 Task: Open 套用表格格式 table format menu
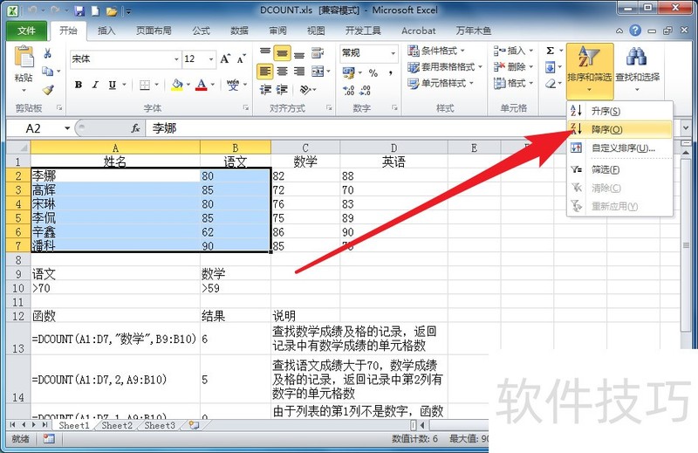coord(445,67)
